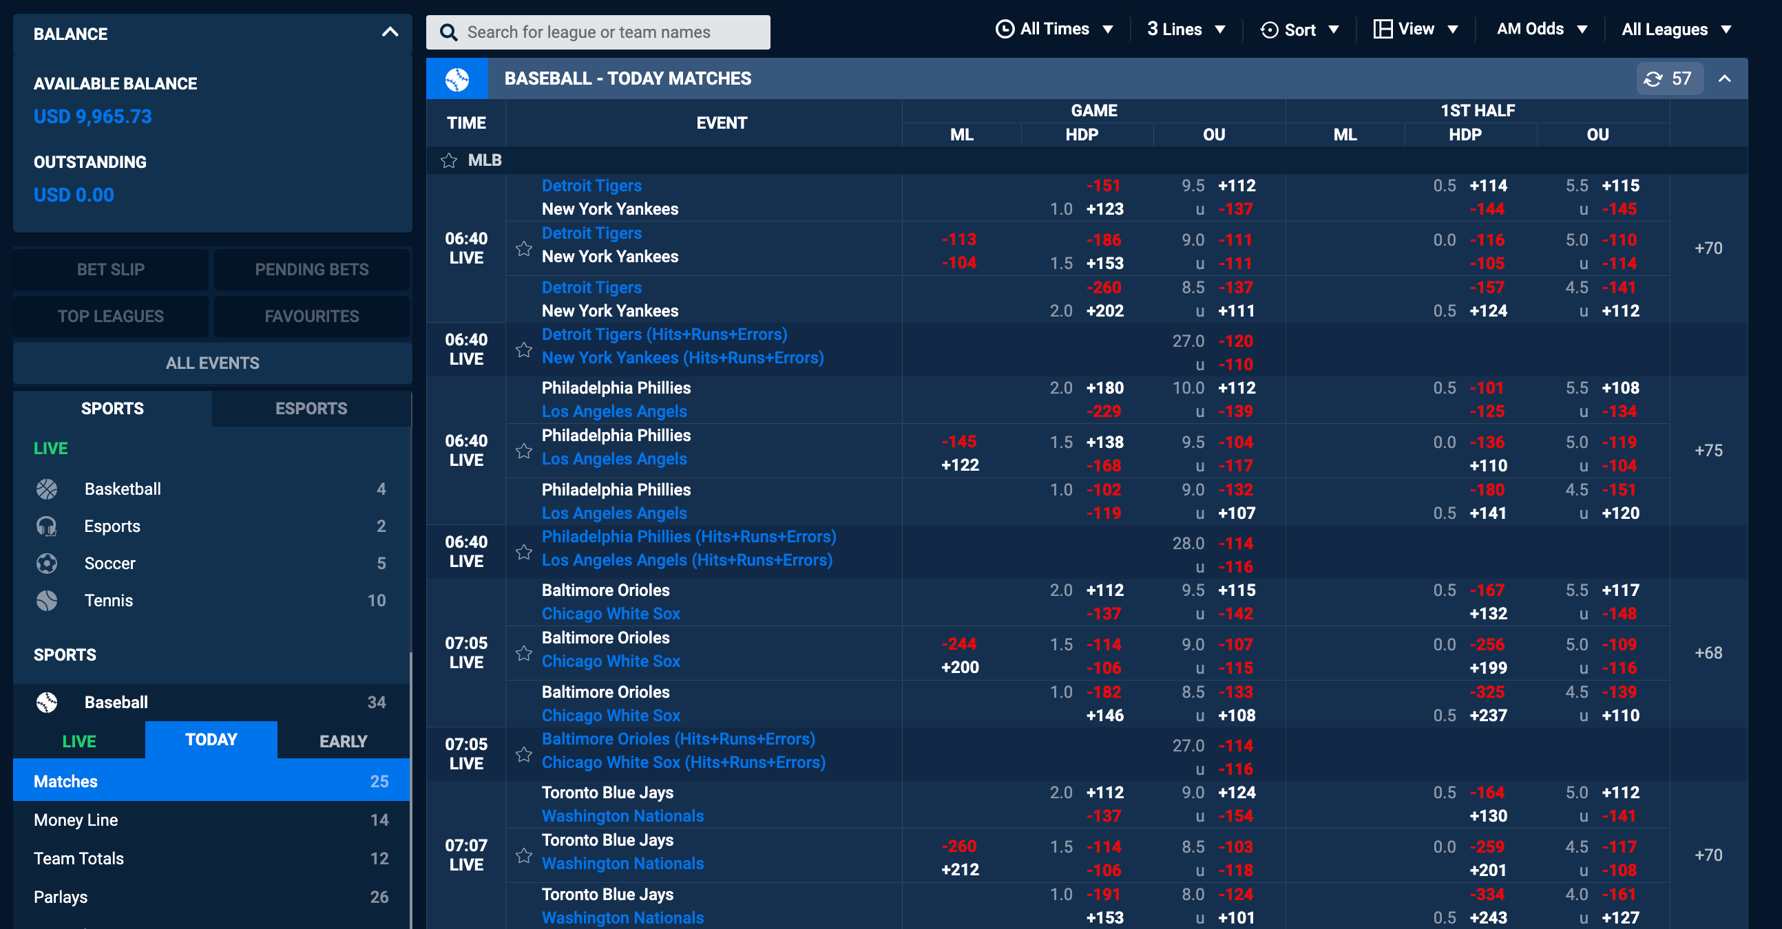Screen dimensions: 1782x929
Task: Bet Philadelphia Phillies moneyline -145
Action: (x=958, y=442)
